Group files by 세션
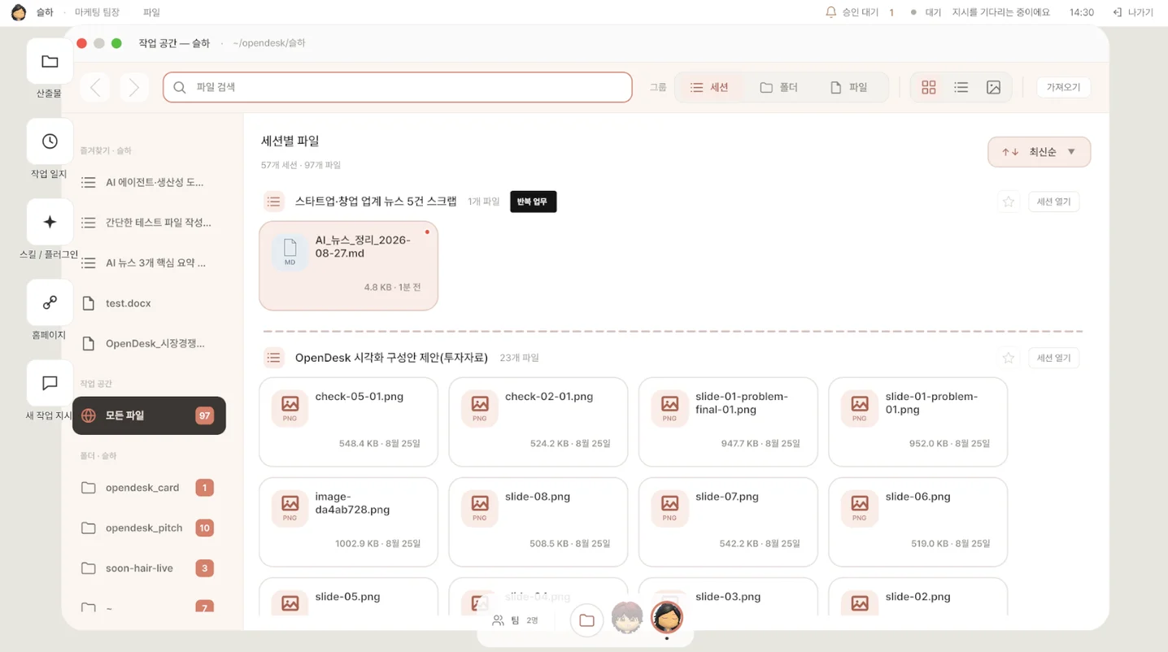 709,87
